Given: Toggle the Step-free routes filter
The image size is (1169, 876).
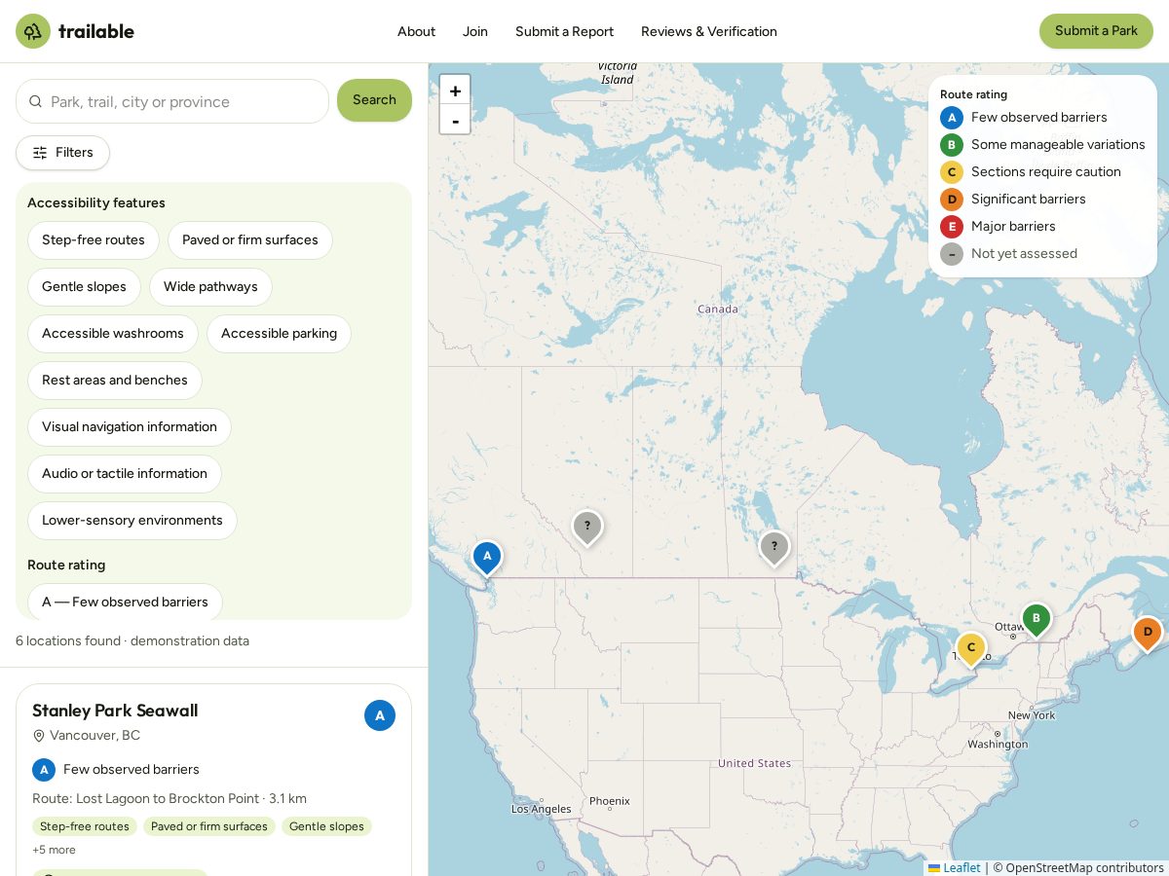Looking at the screenshot, I should click(x=94, y=240).
